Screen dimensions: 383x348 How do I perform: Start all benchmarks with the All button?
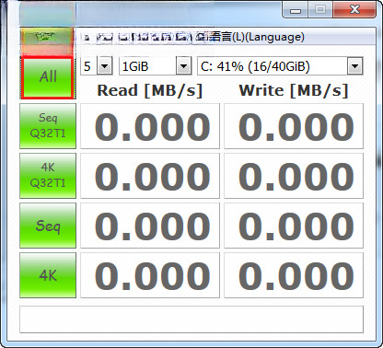click(x=48, y=77)
